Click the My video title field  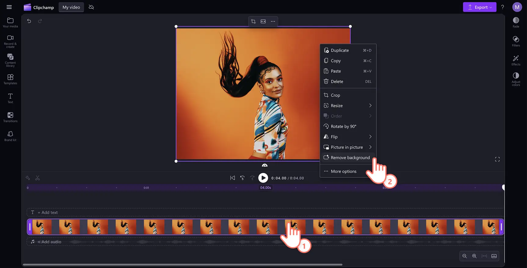click(71, 7)
